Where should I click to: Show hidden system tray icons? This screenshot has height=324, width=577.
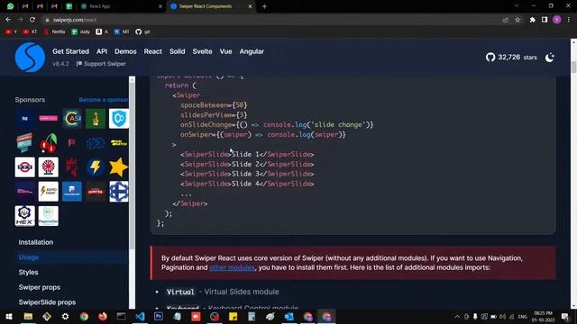pyautogui.click(x=457, y=316)
